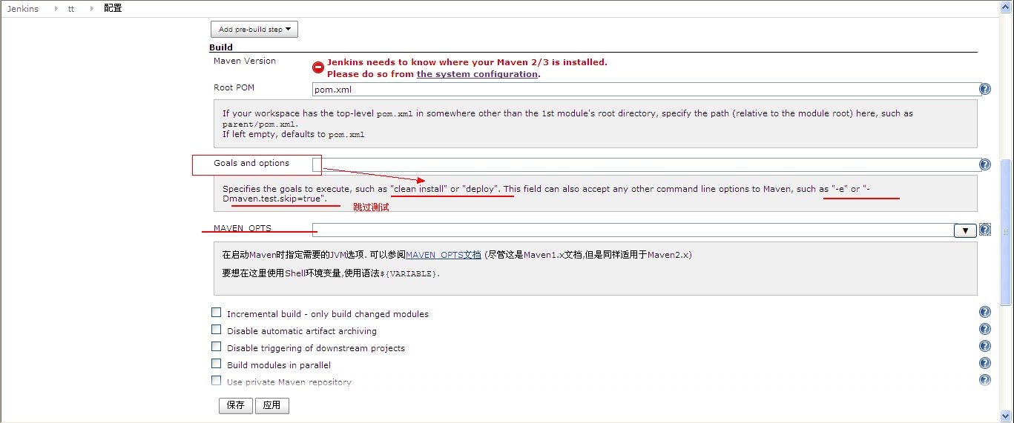Click the Goals and options label

[251, 163]
